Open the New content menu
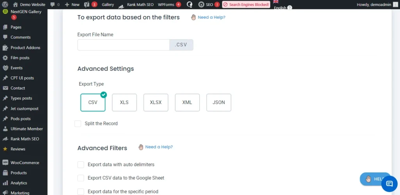400x195 pixels. [x=72, y=4]
